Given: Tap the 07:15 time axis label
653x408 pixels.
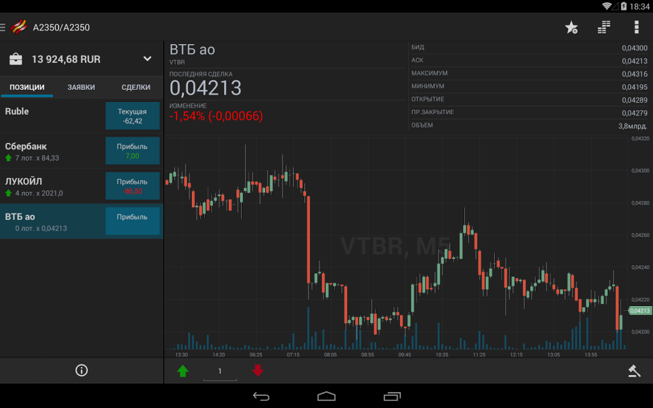Looking at the screenshot, I should tap(293, 354).
